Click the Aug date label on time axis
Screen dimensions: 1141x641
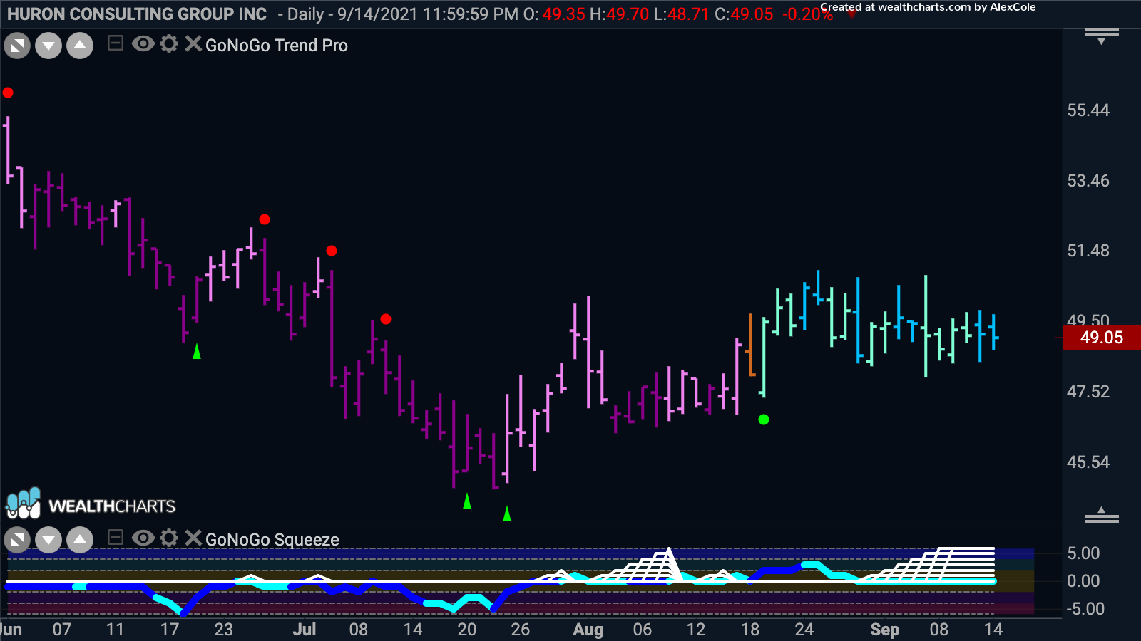[588, 630]
